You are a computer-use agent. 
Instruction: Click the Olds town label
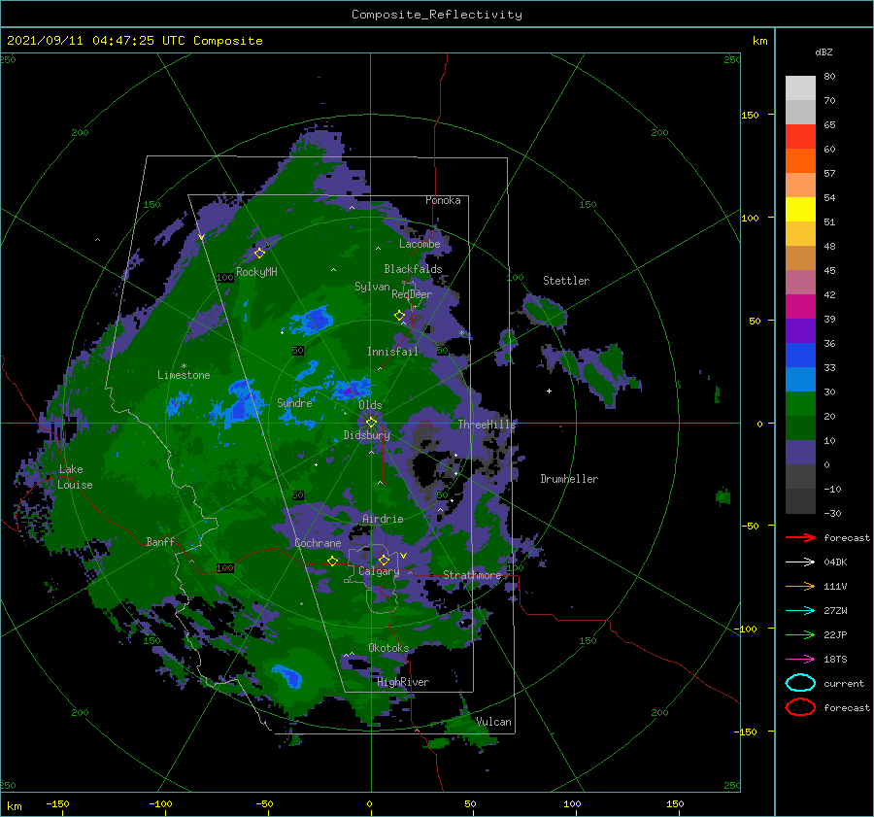(x=370, y=405)
